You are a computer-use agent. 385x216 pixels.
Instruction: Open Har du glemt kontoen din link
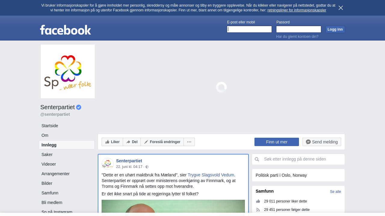(297, 37)
